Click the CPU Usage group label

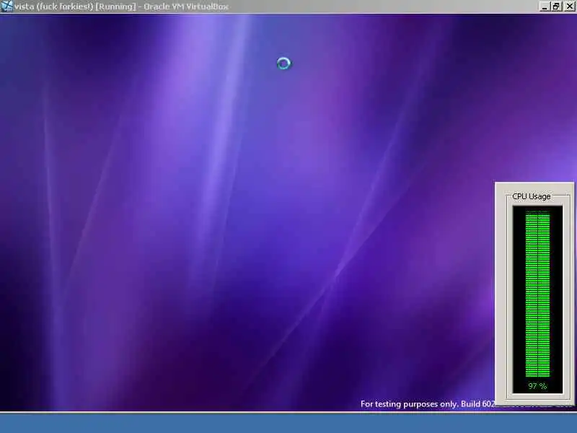[532, 196]
